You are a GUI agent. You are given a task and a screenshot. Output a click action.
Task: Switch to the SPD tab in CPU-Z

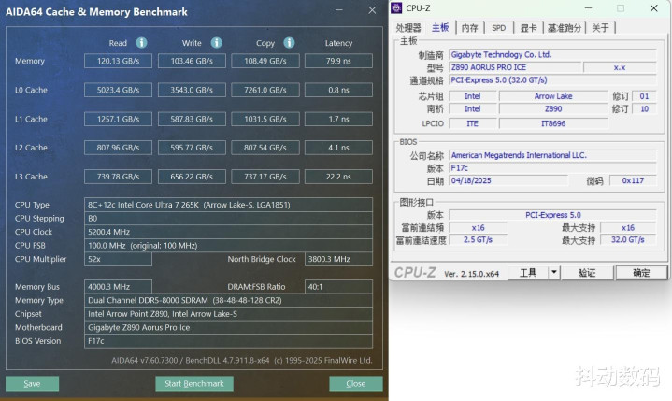498,28
